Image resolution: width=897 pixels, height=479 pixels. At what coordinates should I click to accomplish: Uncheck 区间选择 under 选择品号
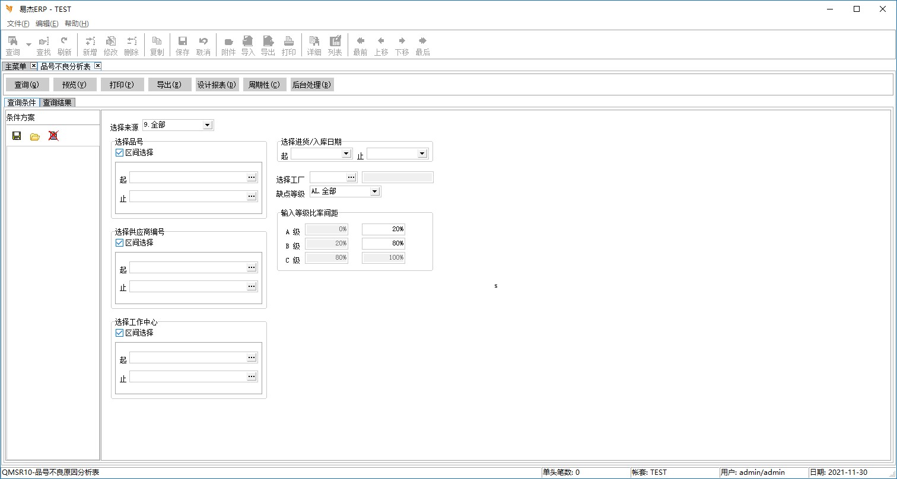[120, 152]
